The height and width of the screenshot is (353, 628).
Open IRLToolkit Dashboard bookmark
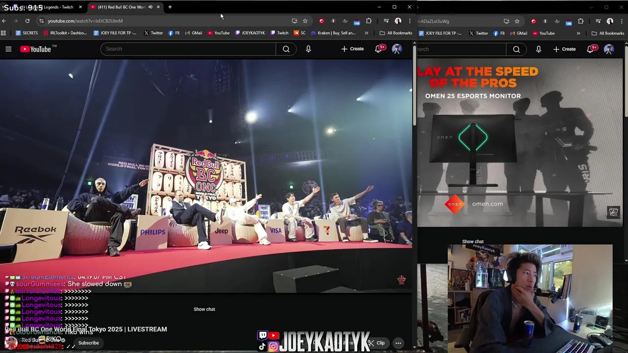coord(65,33)
